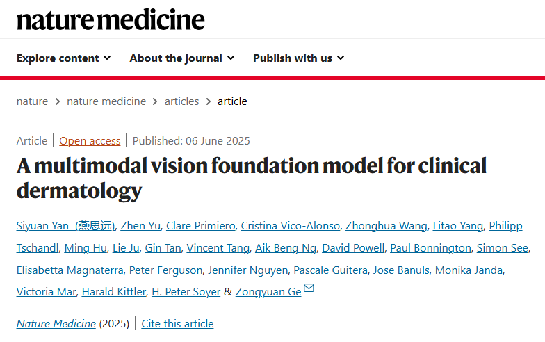Open author H. Peter Soyer's info
Image resolution: width=545 pixels, height=342 pixels.
point(186,292)
